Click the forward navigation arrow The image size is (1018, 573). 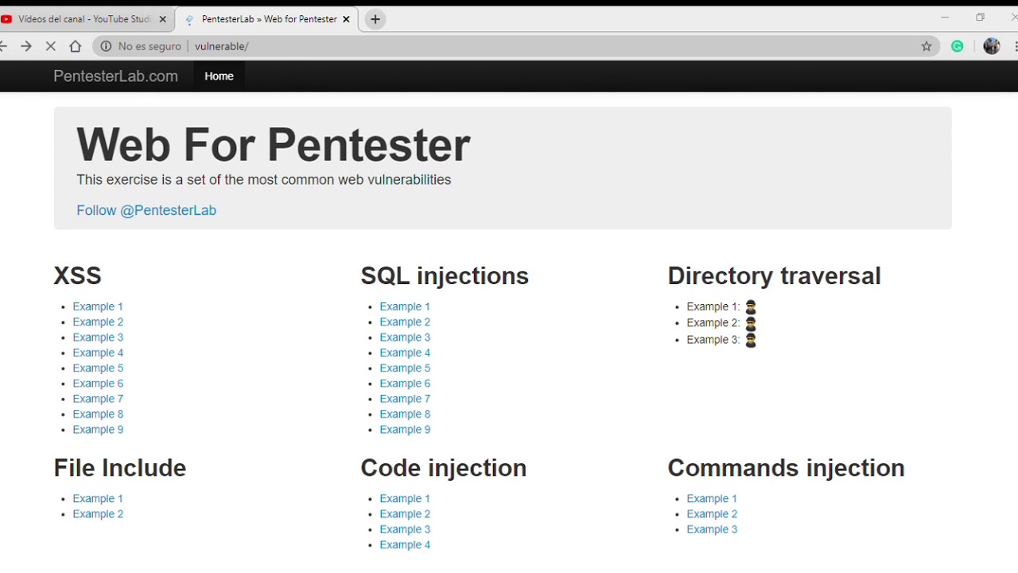(26, 46)
